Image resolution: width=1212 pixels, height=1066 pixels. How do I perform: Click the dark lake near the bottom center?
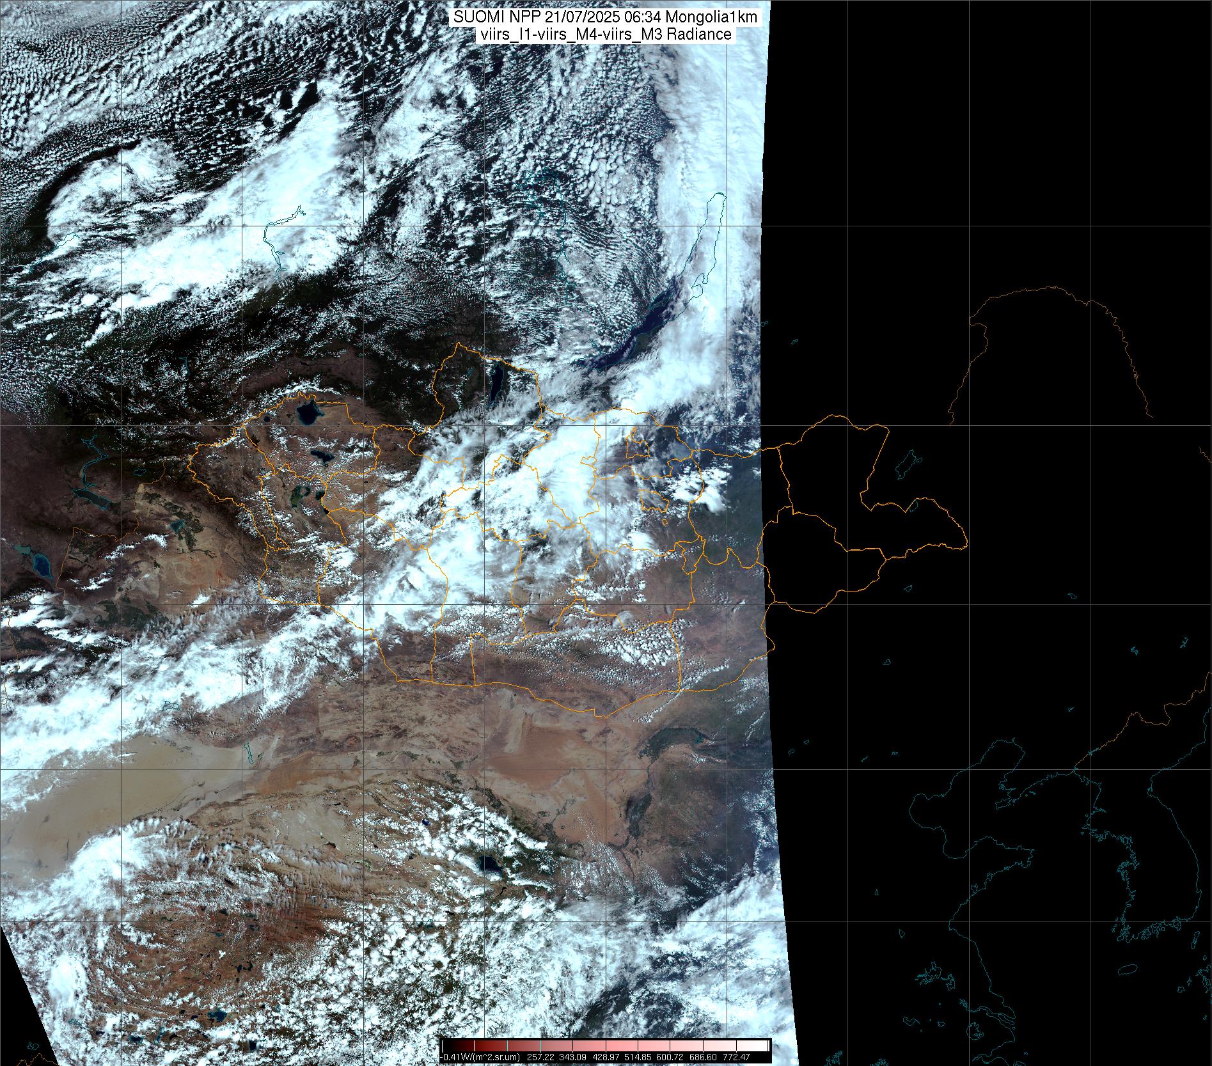[x=492, y=865]
